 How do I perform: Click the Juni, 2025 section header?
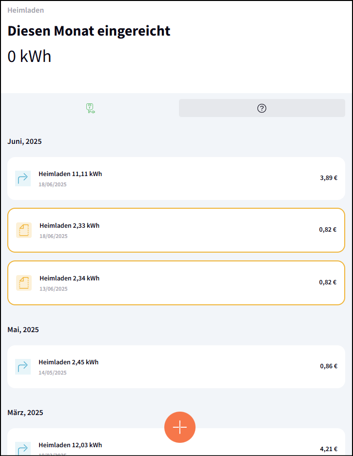24,142
